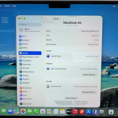Image resolution: width=118 pixels, height=118 pixels.
Task: Open Messages from the Dock
Action: point(4,111)
